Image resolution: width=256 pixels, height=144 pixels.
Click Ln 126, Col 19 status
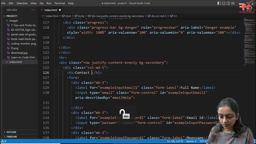pos(175,141)
